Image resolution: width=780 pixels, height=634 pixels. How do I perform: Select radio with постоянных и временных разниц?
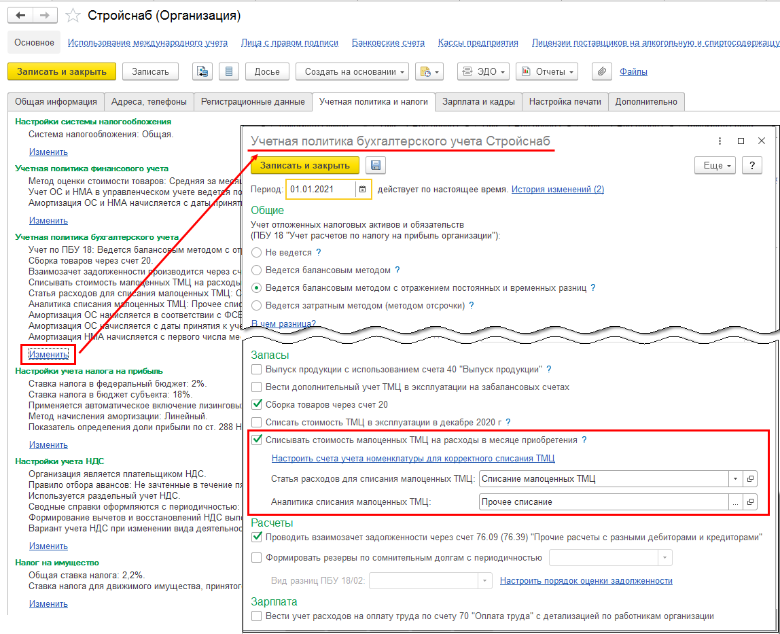click(x=257, y=287)
